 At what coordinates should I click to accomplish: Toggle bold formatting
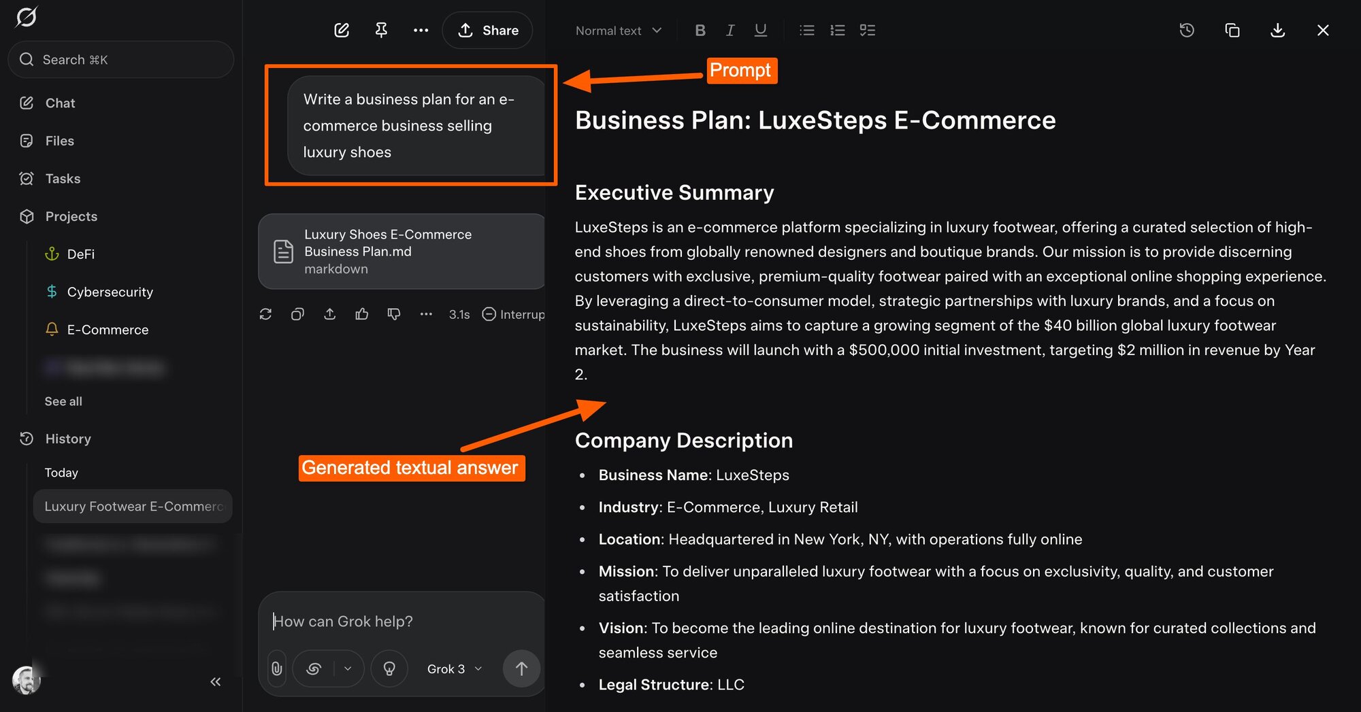700,30
